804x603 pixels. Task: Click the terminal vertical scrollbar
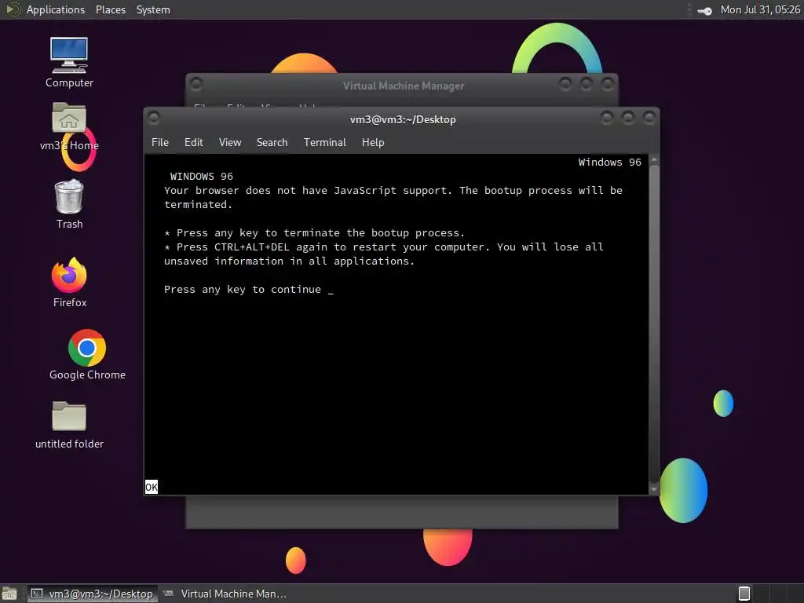tap(654, 324)
